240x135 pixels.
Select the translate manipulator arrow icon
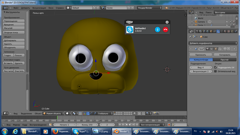pyautogui.click(x=88, y=113)
